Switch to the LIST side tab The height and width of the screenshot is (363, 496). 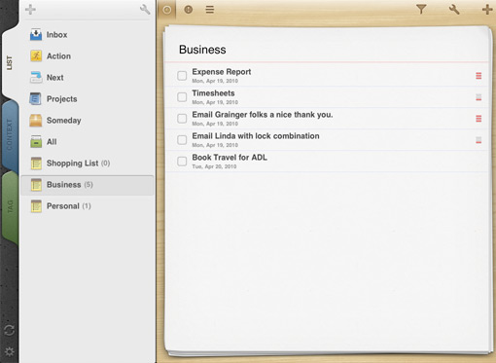tap(10, 62)
